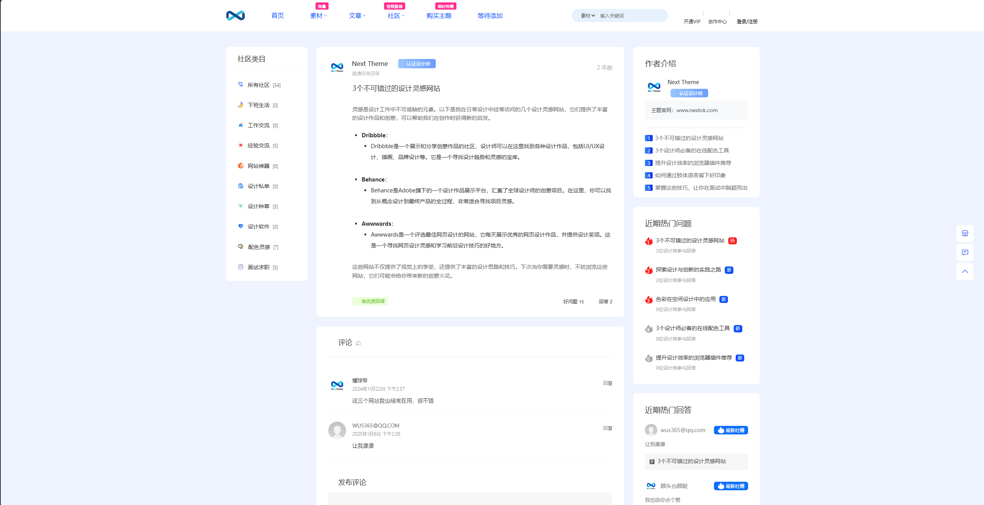Click the back-to-top arrow icon
This screenshot has height=505, width=984.
pyautogui.click(x=965, y=271)
